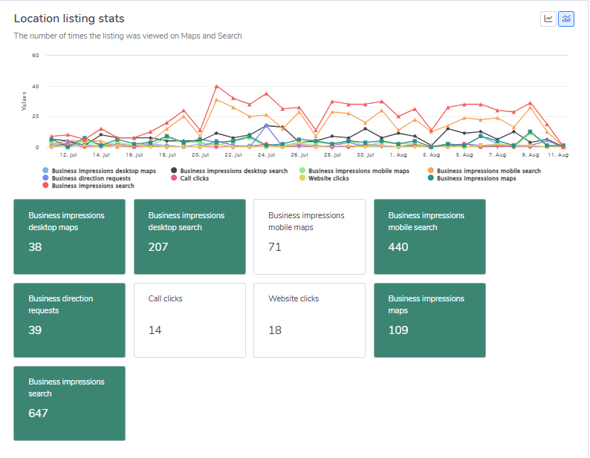Image resolution: width=590 pixels, height=458 pixels.
Task: Toggle Business impressions search legend label
Action: pyautogui.click(x=93, y=186)
